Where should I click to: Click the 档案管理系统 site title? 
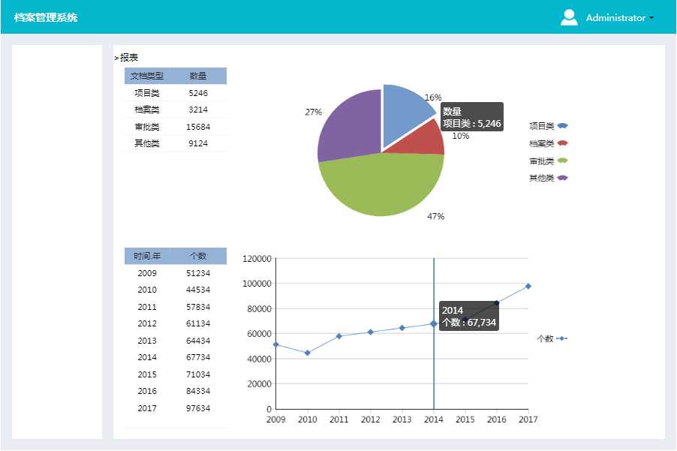click(45, 17)
